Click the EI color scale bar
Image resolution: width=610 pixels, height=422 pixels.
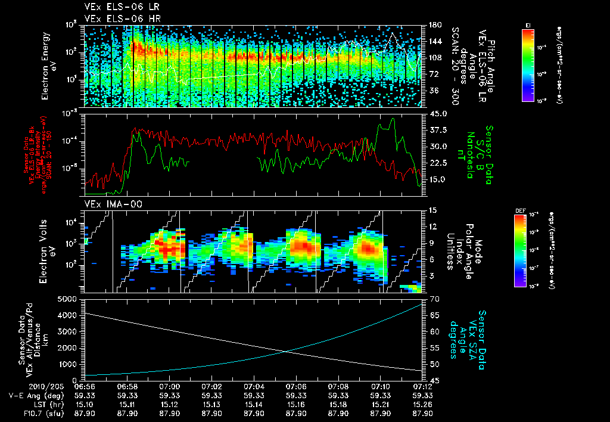tap(528, 65)
